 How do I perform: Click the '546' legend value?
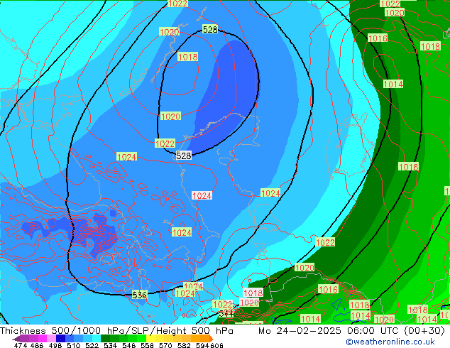129,345
